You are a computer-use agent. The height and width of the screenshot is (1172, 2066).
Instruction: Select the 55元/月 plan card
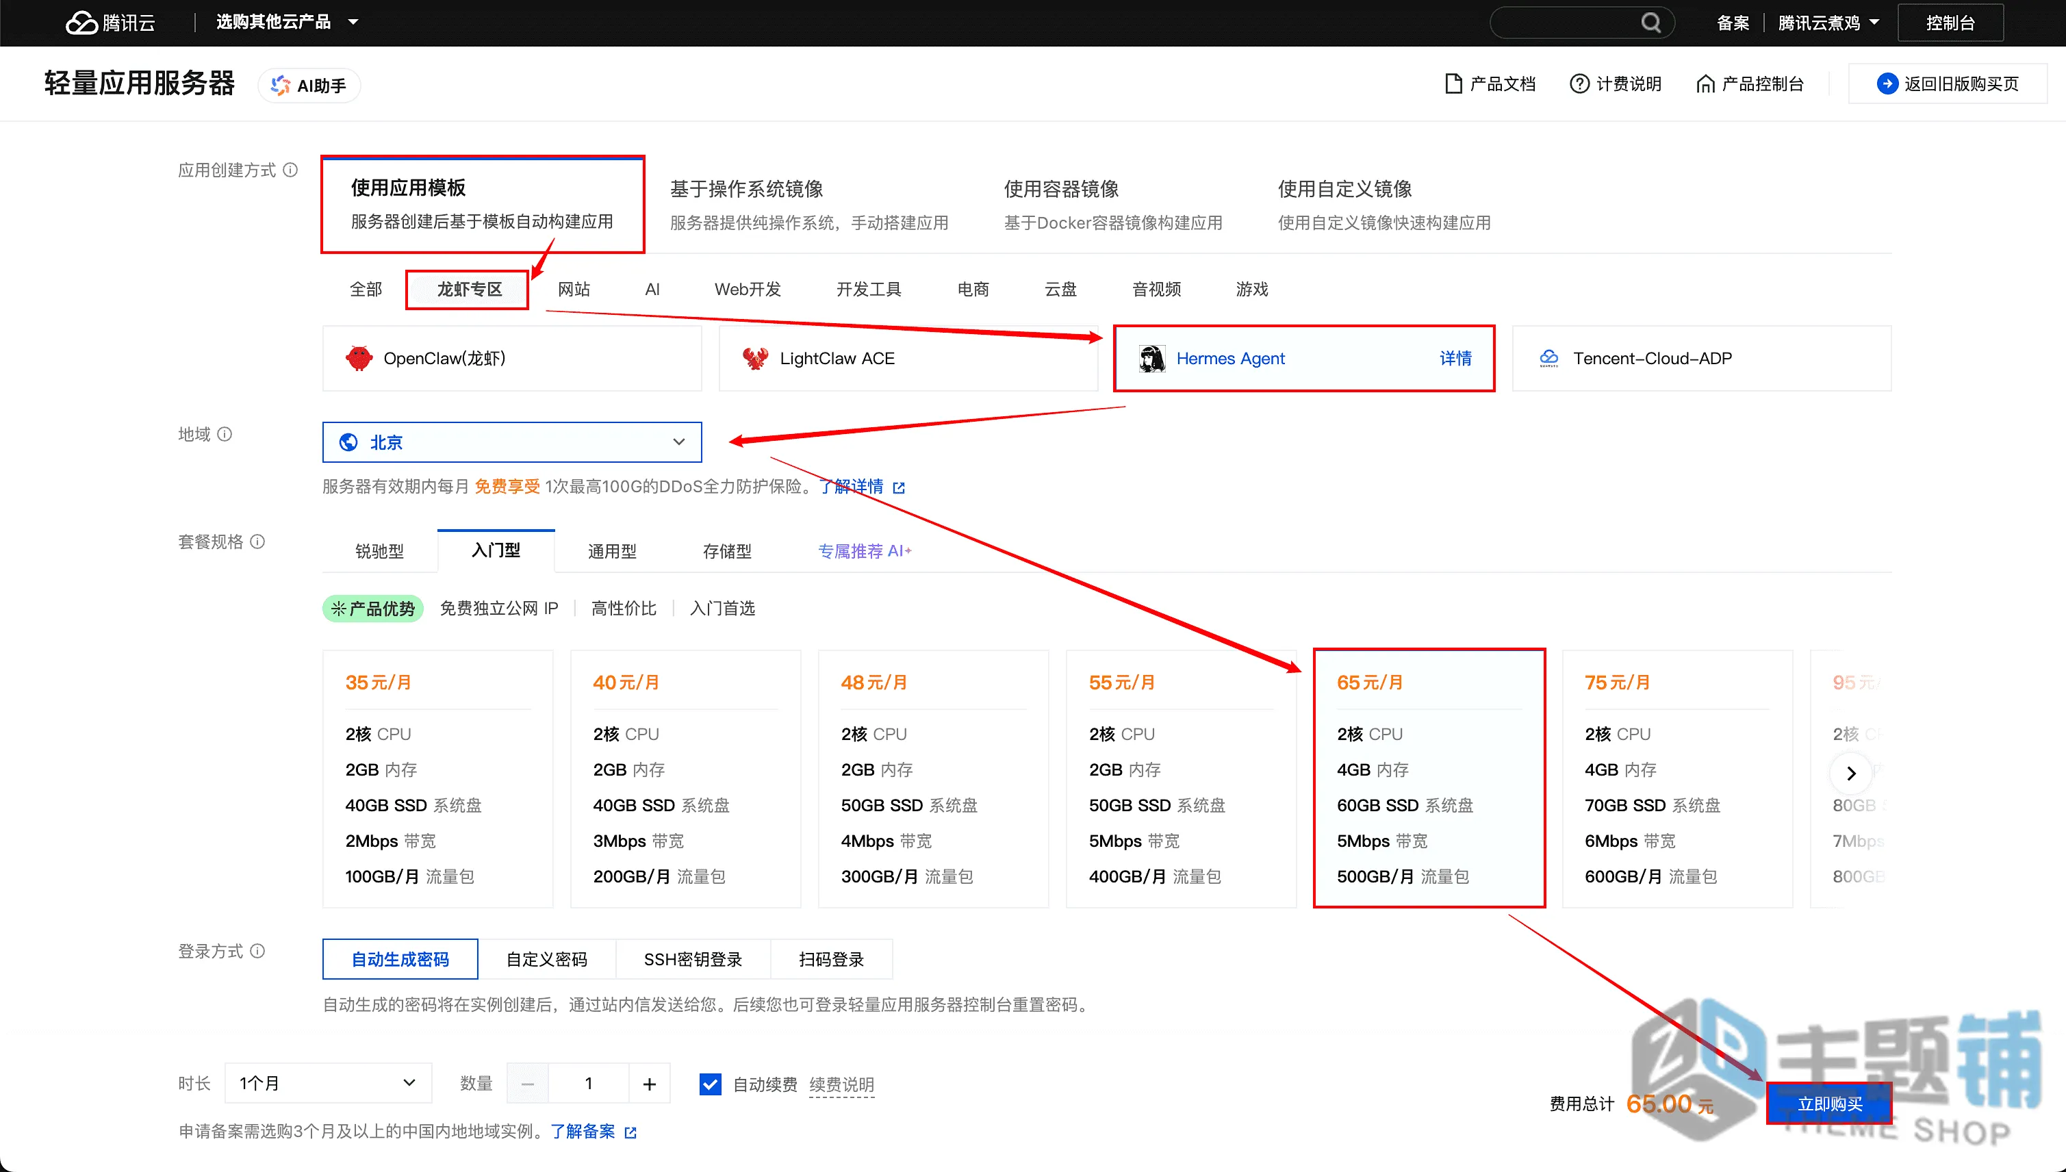(1182, 778)
